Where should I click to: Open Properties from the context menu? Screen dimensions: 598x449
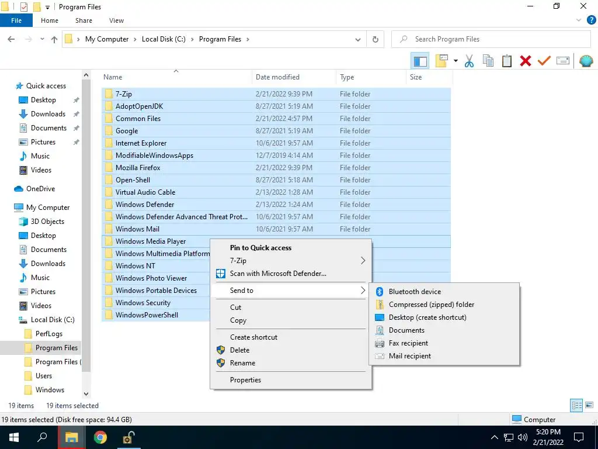(291, 380)
